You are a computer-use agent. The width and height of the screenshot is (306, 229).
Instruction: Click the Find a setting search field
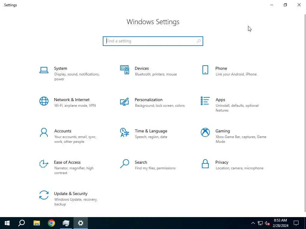pos(153,41)
